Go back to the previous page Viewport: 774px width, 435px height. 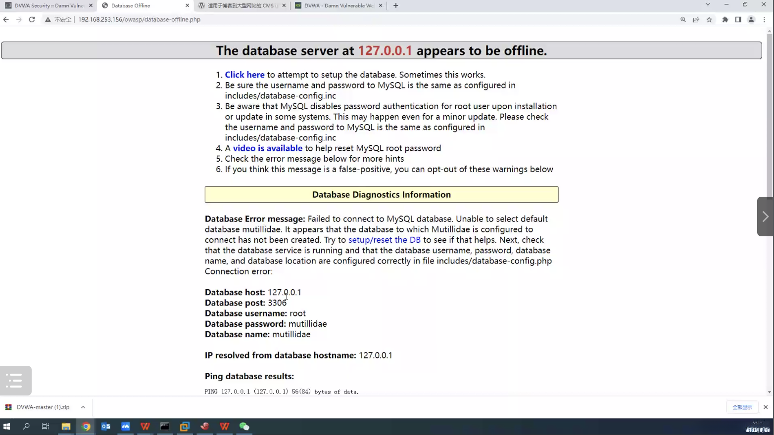tap(6, 20)
